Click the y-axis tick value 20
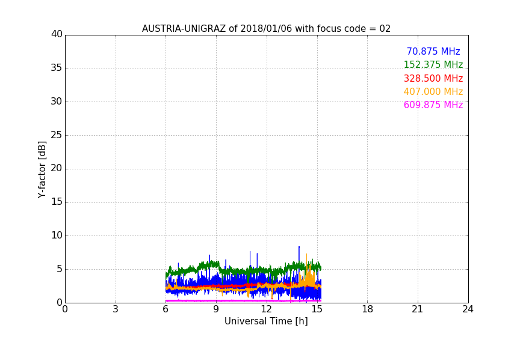This screenshot has height=346, width=520. pyautogui.click(x=57, y=168)
